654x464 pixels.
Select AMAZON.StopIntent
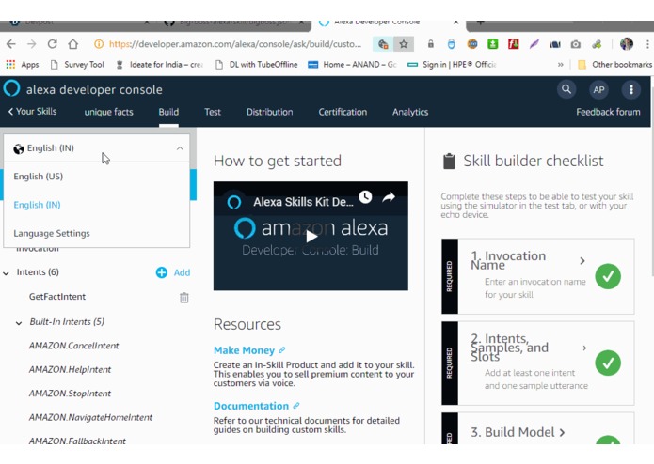pyautogui.click(x=70, y=394)
